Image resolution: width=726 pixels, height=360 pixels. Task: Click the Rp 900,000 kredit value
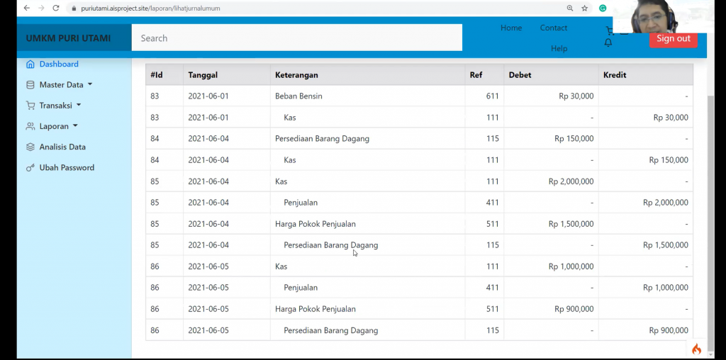click(669, 330)
